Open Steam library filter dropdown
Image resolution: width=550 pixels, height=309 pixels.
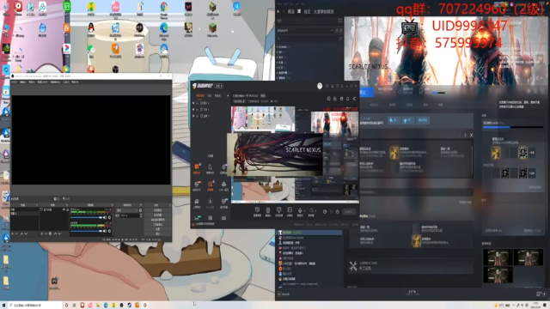click(305, 31)
